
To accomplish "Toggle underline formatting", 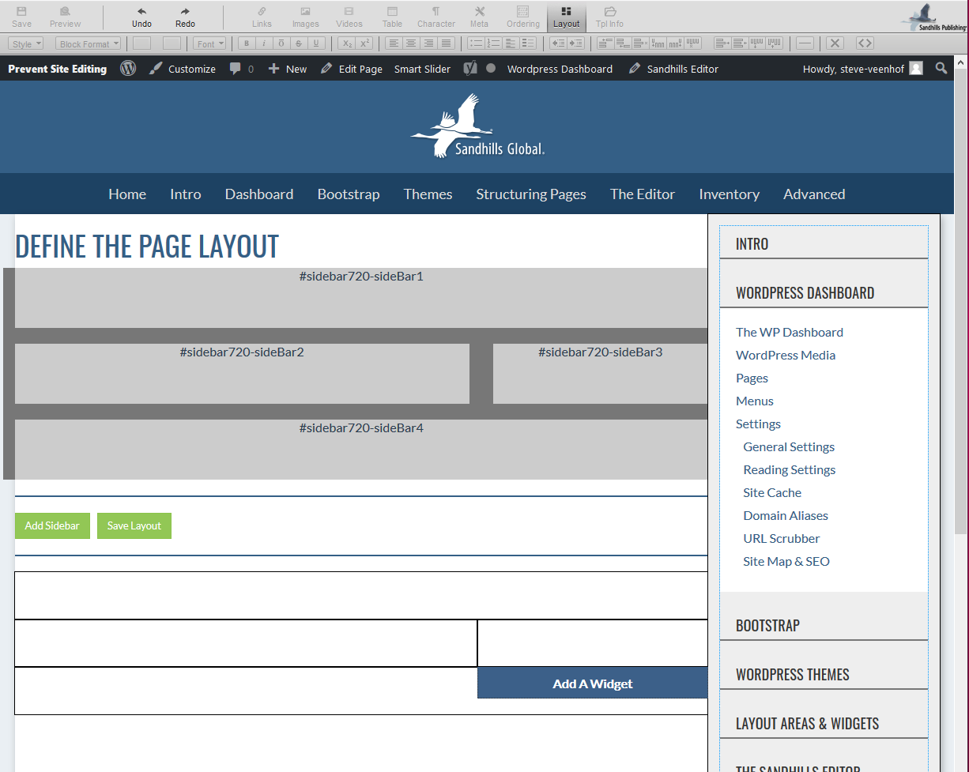I will [316, 43].
